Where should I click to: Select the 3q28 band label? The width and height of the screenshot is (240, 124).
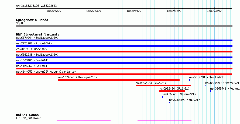click(x=20, y=23)
